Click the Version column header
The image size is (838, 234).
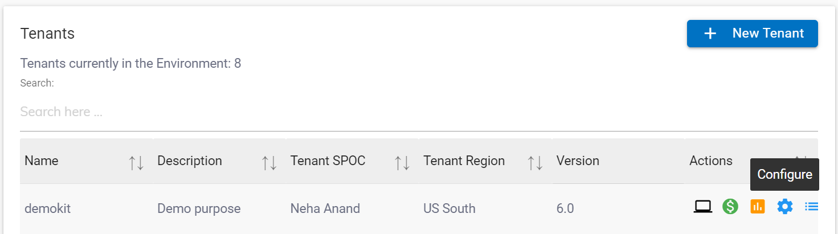(x=578, y=161)
